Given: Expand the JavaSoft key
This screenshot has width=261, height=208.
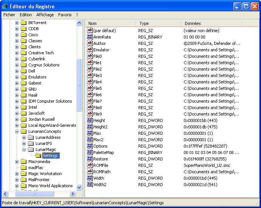Looking at the screenshot, I should (17, 113).
